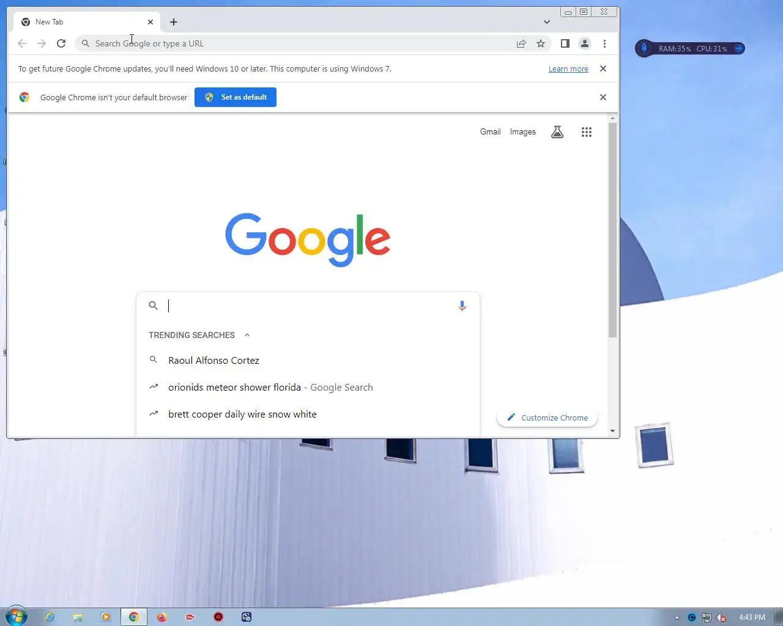The image size is (783, 626).
Task: Dismiss the default browser infobar
Action: click(x=603, y=97)
